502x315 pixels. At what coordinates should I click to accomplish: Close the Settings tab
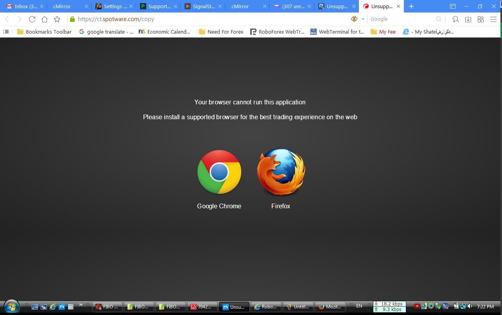coord(131,6)
